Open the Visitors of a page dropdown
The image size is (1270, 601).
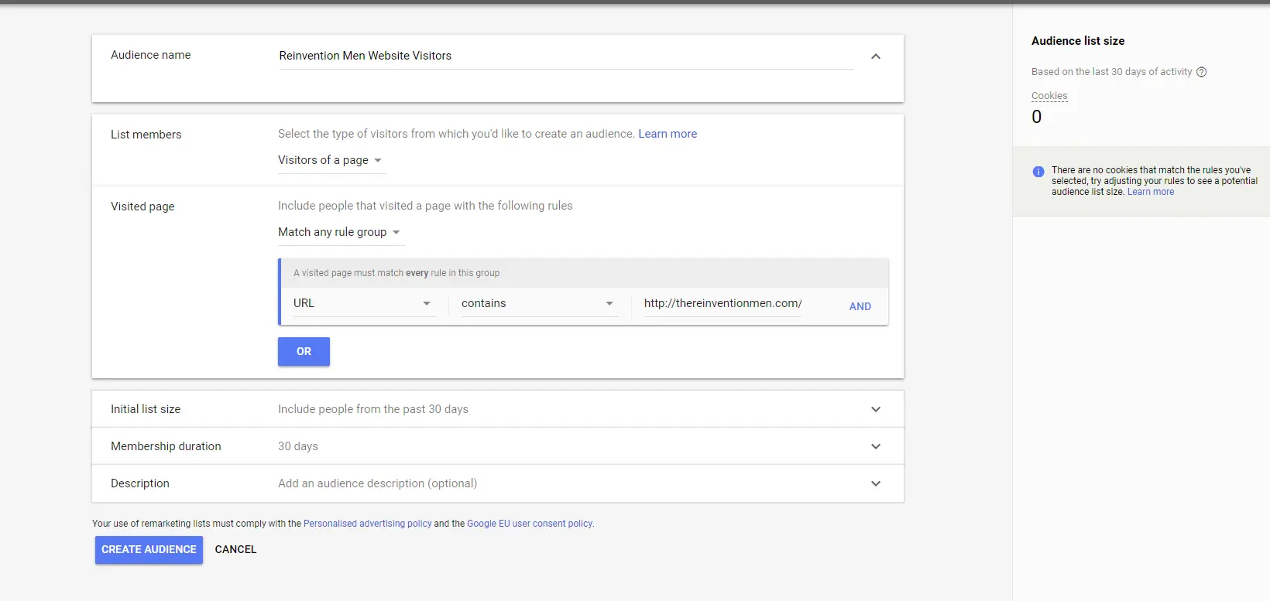point(331,160)
